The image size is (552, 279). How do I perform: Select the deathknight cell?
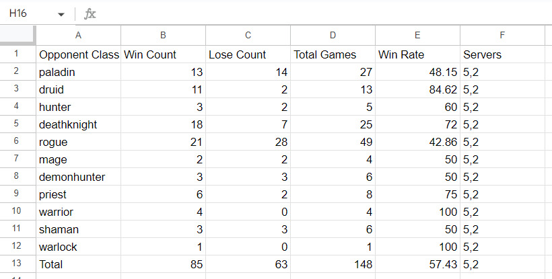click(78, 124)
